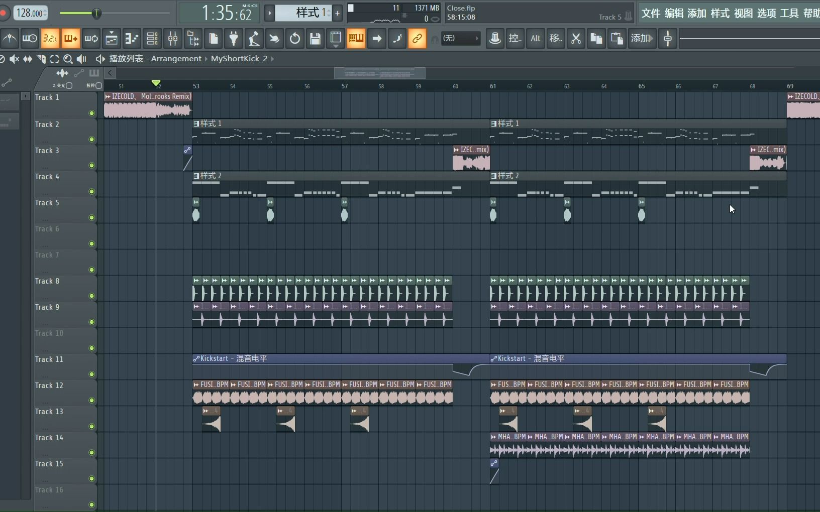This screenshot has height=512, width=820.
Task: Open the render window dropdown icon
Action: point(336,39)
